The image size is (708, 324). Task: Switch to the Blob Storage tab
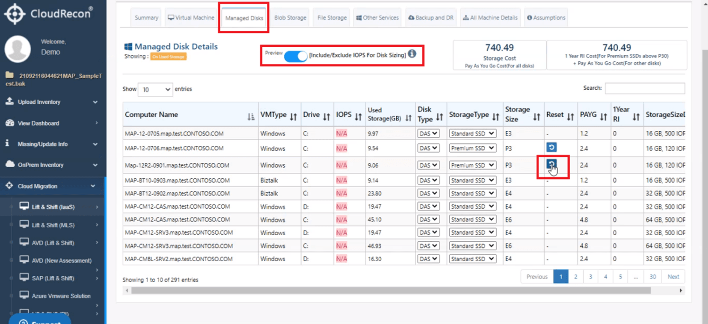click(x=290, y=18)
